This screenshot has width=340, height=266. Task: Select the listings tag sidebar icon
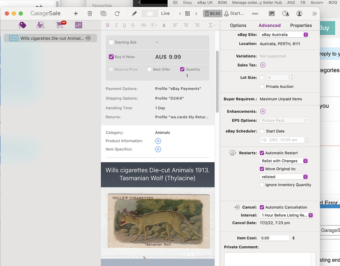point(22,25)
